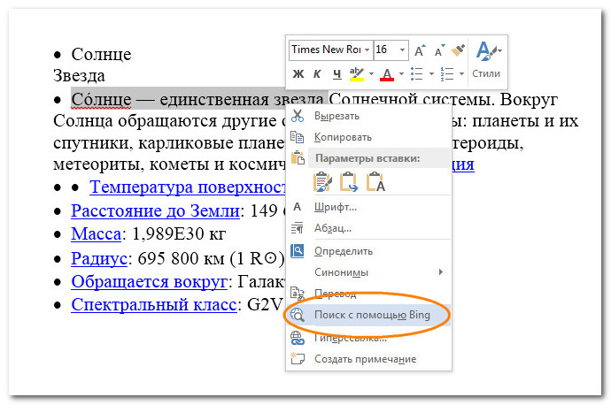Click the text 695 800 км
The image size is (611, 405).
(x=182, y=258)
